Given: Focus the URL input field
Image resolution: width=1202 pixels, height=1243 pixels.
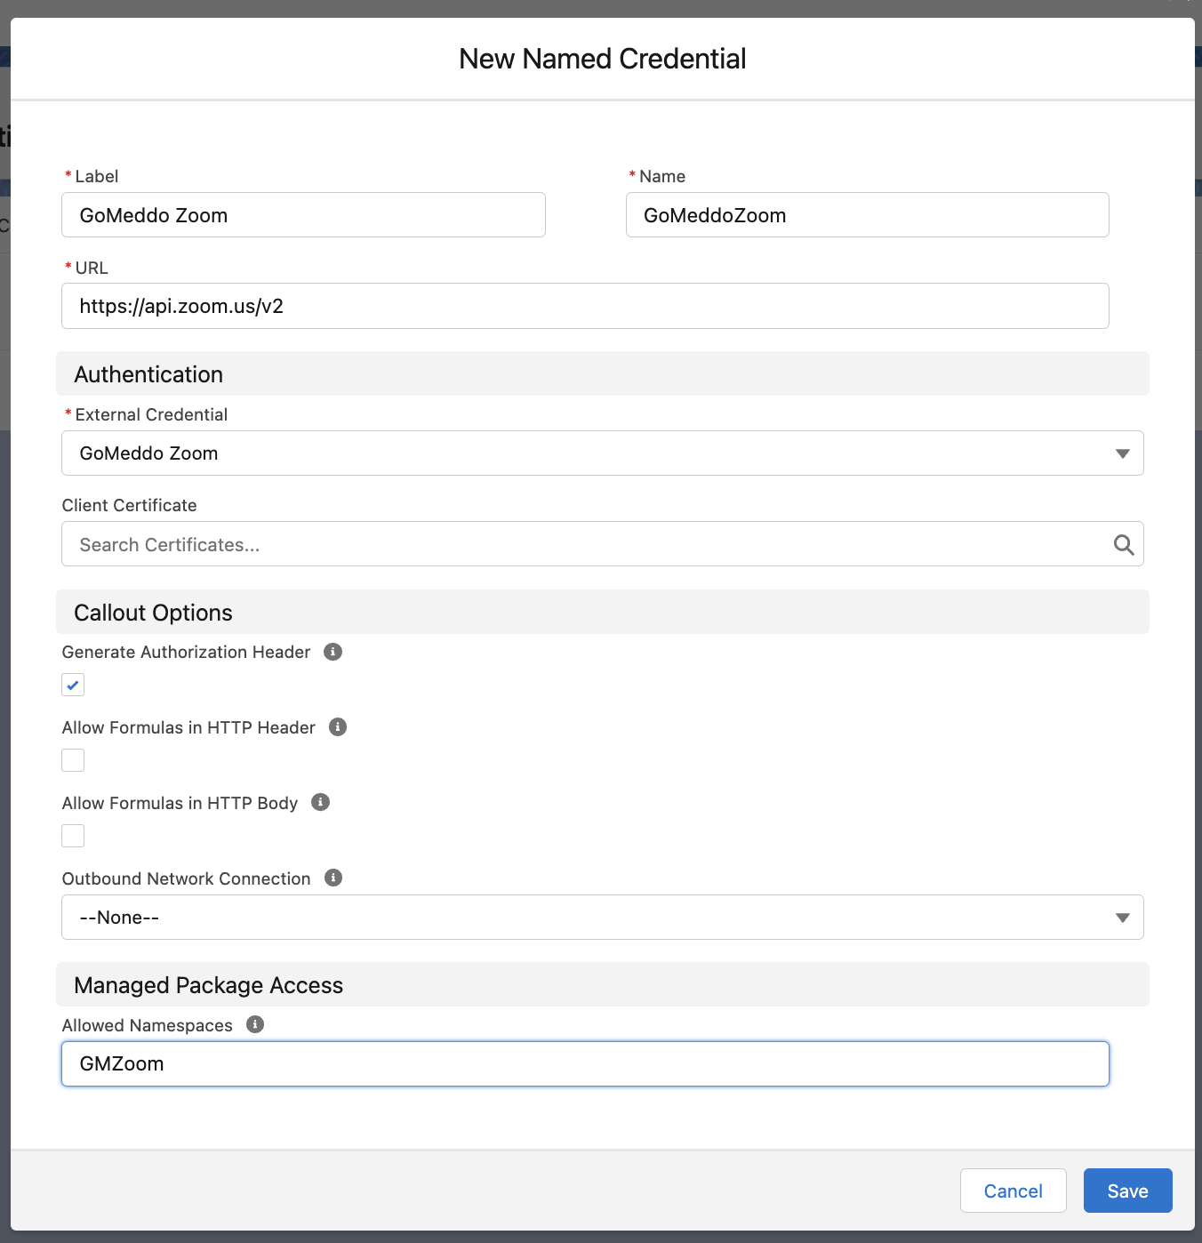Looking at the screenshot, I should [585, 306].
